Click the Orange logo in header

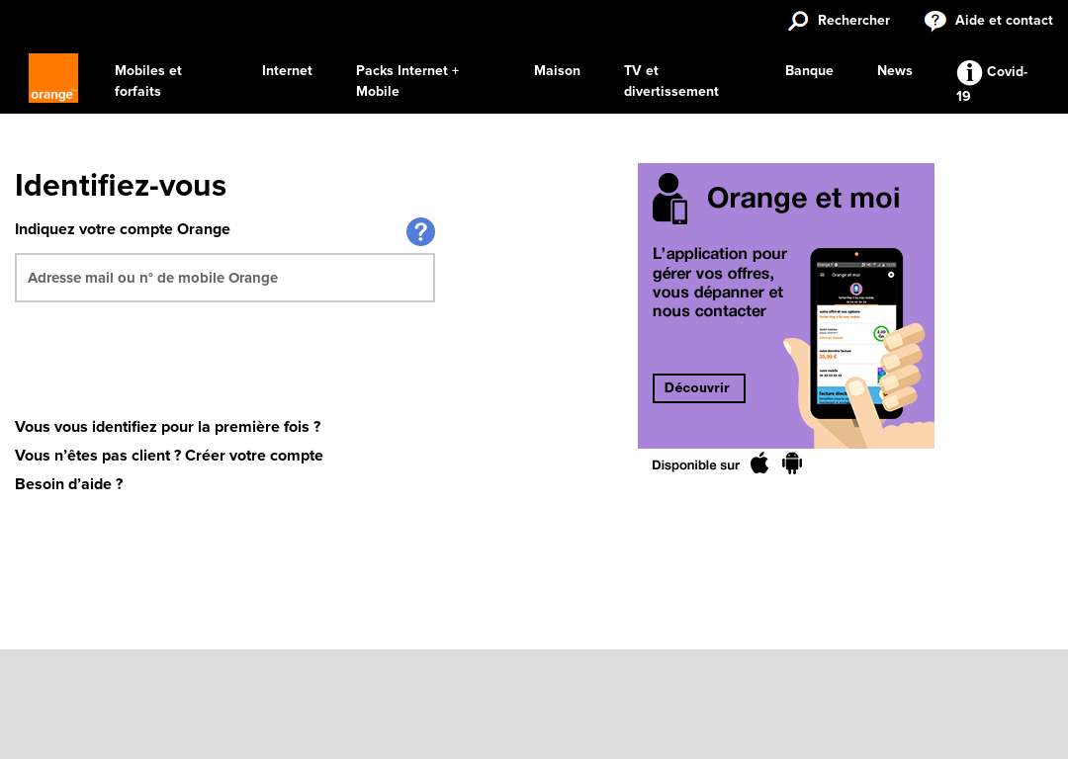53,78
